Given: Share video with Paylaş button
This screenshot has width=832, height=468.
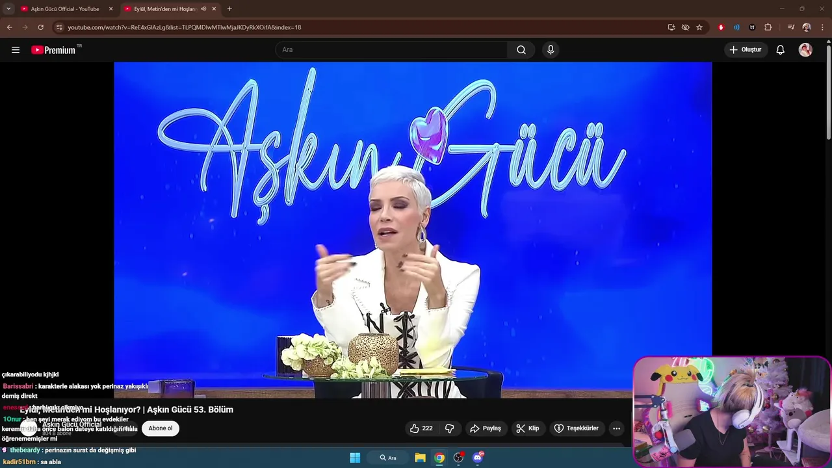Looking at the screenshot, I should tap(486, 428).
